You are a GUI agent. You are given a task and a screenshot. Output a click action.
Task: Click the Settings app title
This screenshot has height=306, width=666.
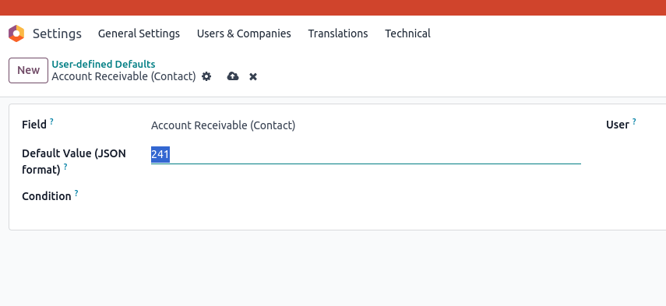coord(57,33)
